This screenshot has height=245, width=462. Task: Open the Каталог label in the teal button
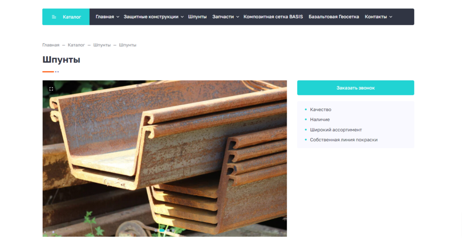[72, 17]
